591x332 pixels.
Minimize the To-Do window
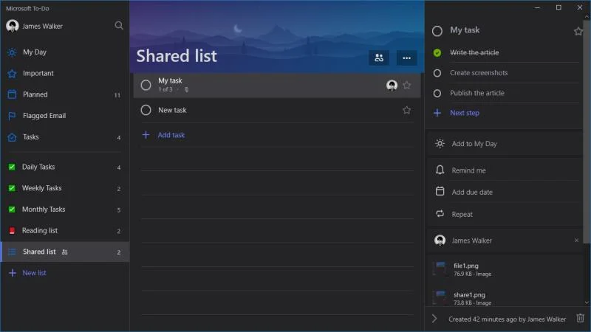(538, 7)
